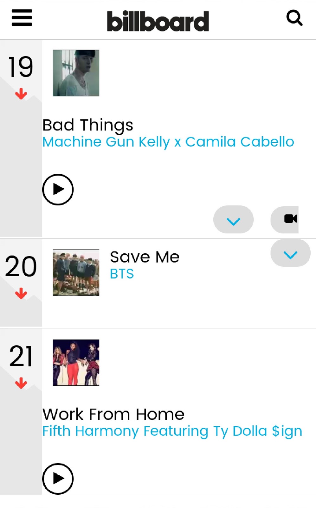The image size is (316, 508).
Task: Click the search icon
Action: tap(295, 18)
